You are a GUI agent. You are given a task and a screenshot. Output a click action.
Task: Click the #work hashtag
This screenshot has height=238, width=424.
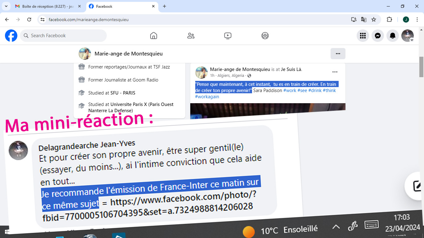pos(290,90)
